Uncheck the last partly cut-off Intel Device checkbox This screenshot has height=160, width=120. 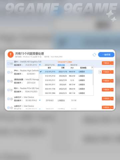point(9,108)
